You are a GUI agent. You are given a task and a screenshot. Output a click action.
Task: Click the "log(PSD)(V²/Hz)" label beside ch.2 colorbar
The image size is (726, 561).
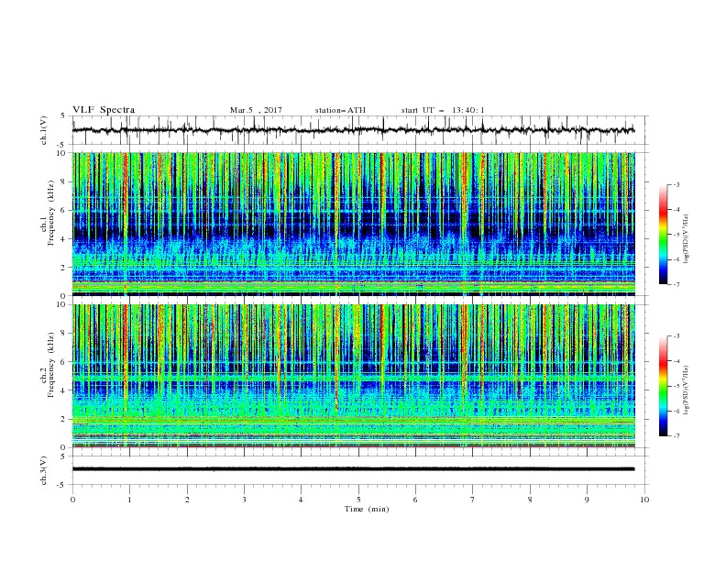click(x=686, y=390)
